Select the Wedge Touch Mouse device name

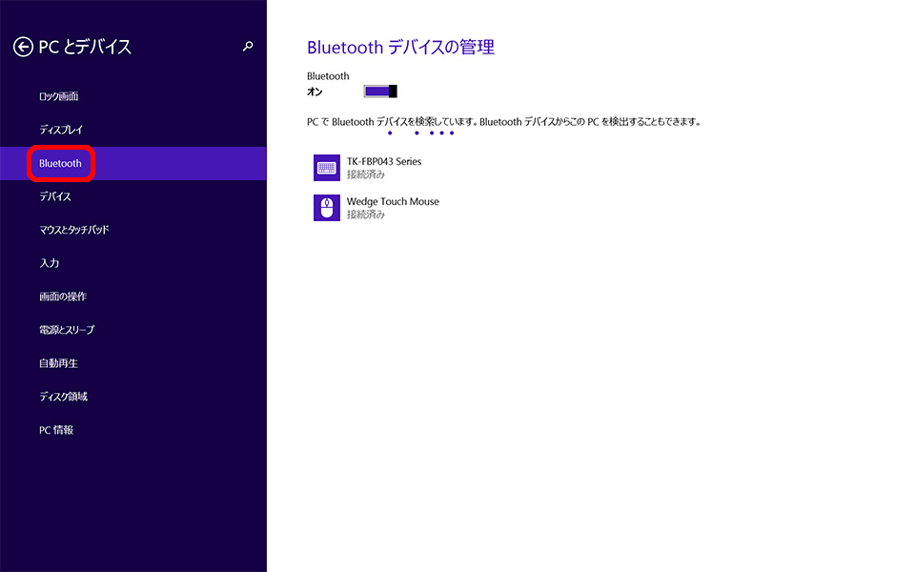coord(393,201)
